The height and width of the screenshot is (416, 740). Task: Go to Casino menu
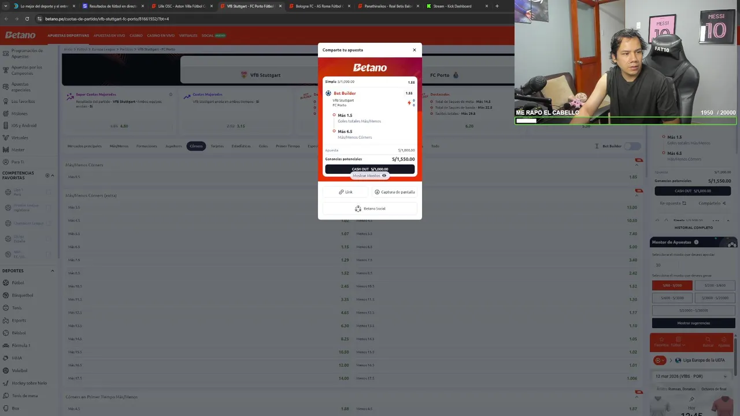coord(136,35)
